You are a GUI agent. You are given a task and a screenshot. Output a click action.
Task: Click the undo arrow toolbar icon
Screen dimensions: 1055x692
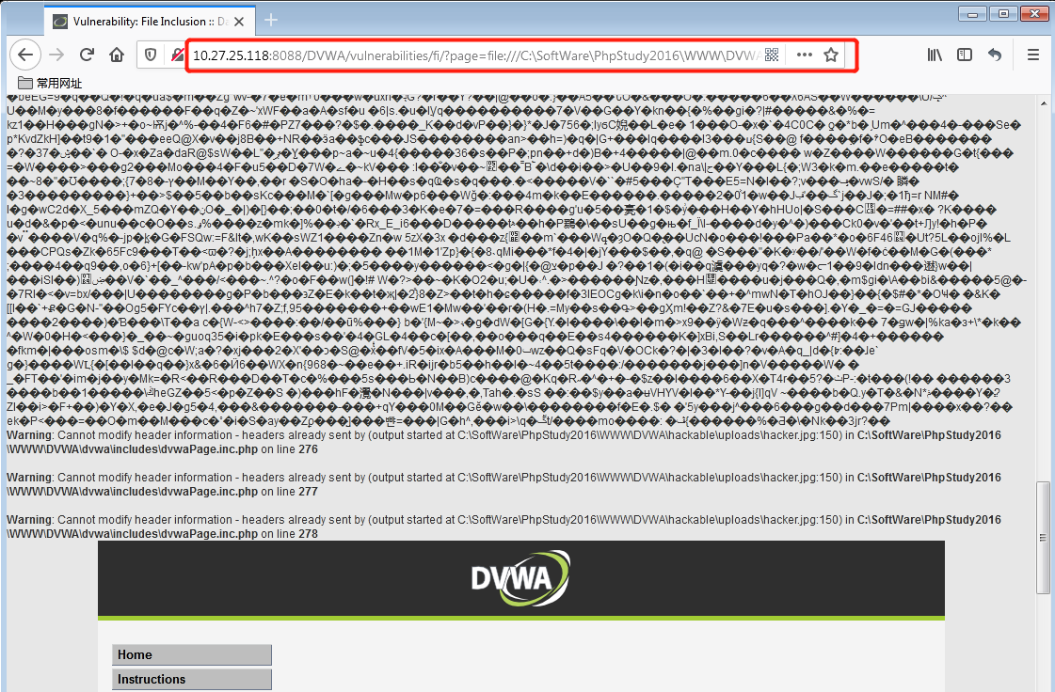click(x=995, y=55)
